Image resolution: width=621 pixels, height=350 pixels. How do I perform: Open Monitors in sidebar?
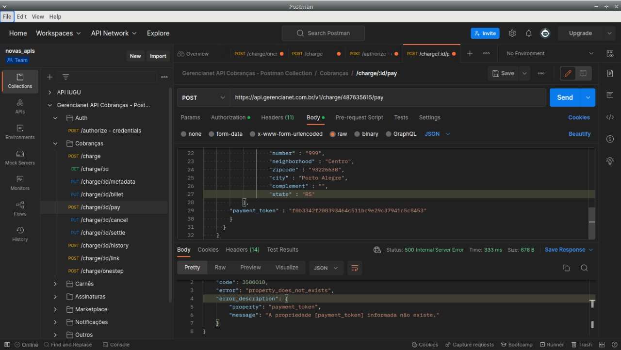(x=20, y=183)
